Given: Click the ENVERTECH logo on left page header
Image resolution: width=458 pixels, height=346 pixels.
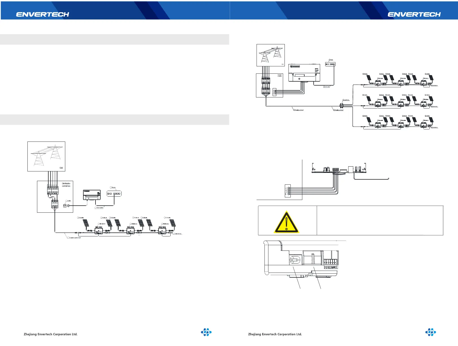Looking at the screenshot, I should [42, 14].
